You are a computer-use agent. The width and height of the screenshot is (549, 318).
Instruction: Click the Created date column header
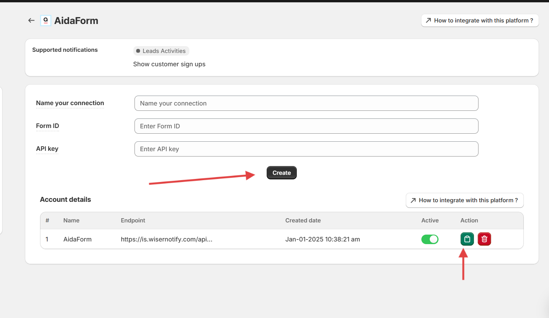point(303,221)
